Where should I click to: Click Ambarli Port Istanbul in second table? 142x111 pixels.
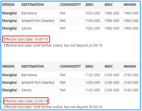(x=38, y=82)
